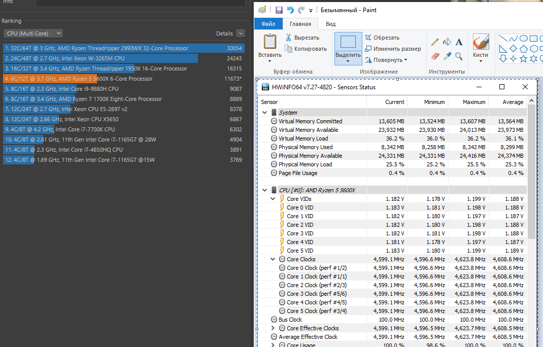Select the AMD Ryzen Threadripper 2990WX ranking row
This screenshot has height=347, width=543.
[x=124, y=48]
